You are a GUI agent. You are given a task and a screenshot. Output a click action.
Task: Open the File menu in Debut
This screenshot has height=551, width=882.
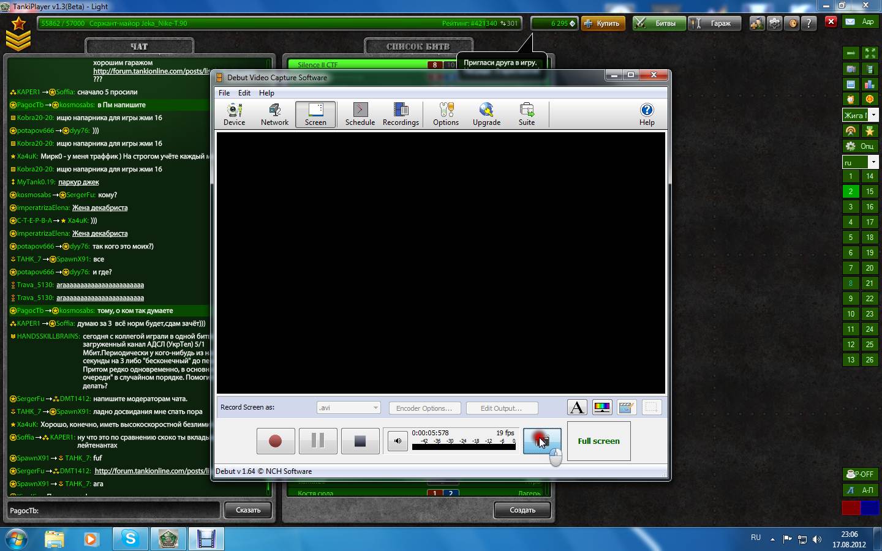click(224, 93)
